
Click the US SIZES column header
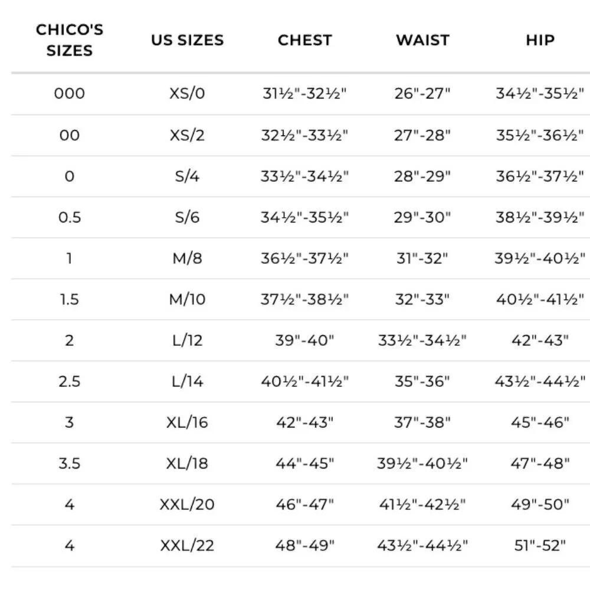(188, 40)
